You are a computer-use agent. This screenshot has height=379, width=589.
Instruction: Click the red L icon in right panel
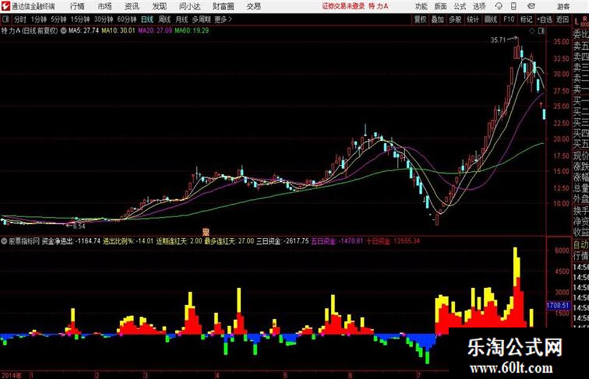point(577,22)
